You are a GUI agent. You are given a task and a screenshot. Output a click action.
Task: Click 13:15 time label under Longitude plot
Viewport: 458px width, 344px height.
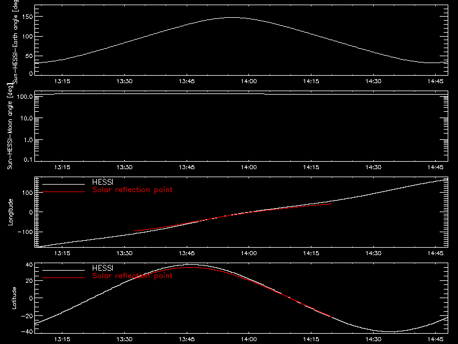(x=62, y=253)
